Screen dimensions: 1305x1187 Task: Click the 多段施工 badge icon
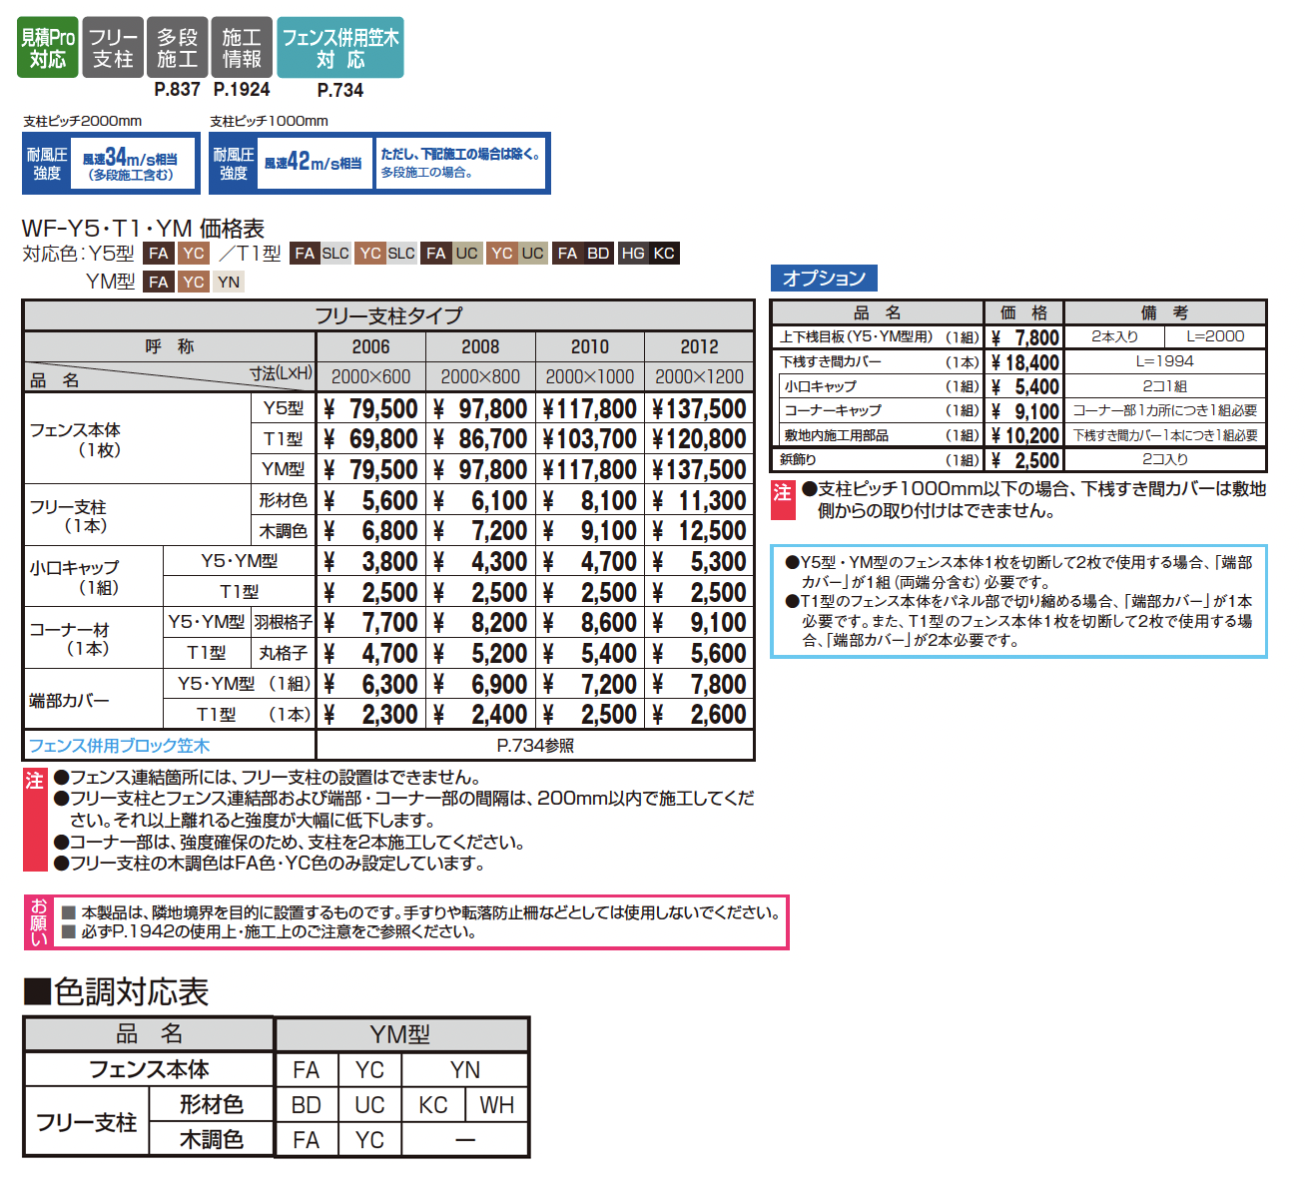click(x=177, y=48)
